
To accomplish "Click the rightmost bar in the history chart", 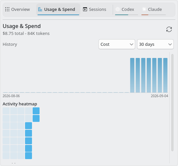I will coord(165,75).
